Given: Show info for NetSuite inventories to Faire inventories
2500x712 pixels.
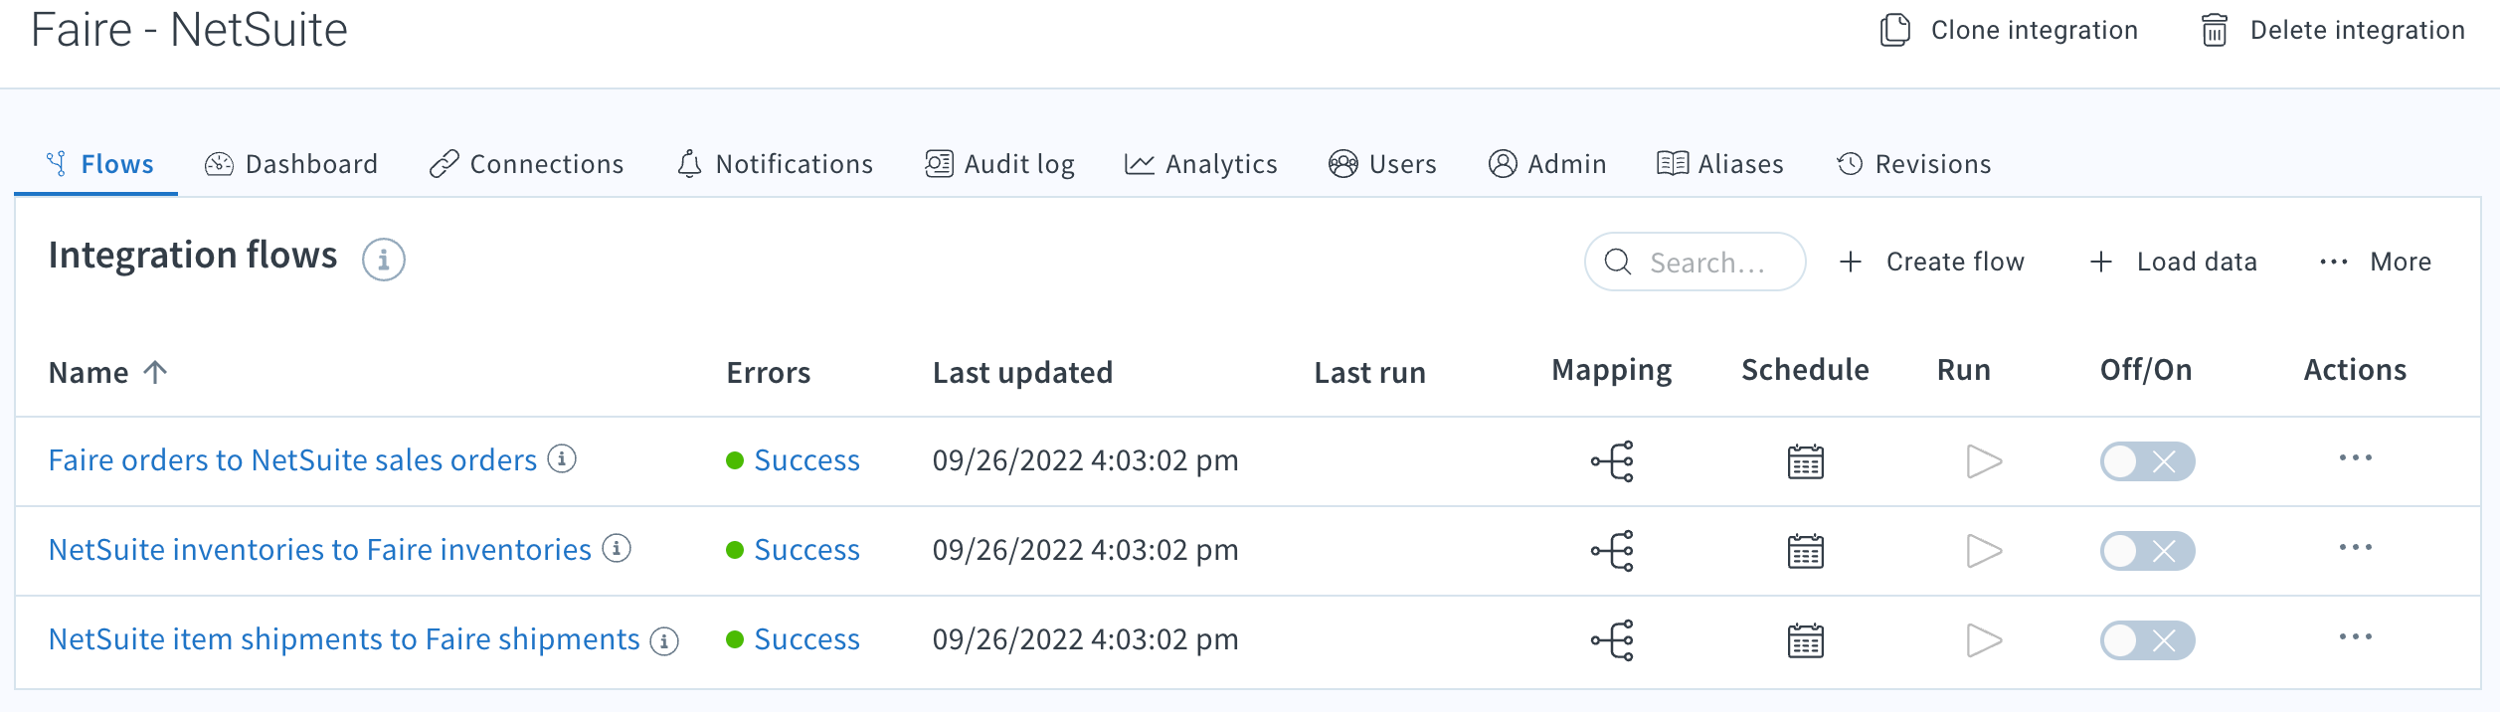Looking at the screenshot, I should [x=617, y=548].
